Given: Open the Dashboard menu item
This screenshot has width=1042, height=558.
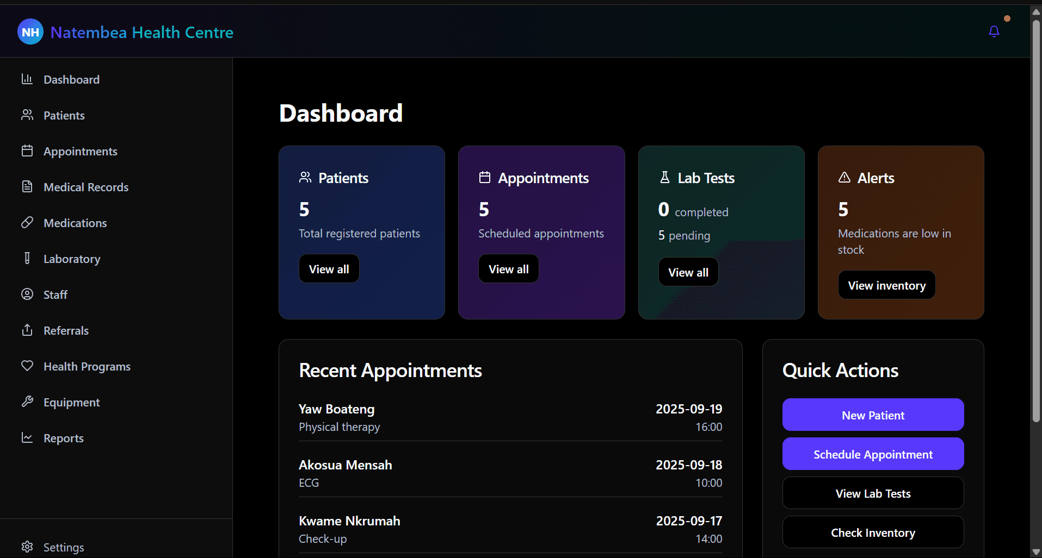Looking at the screenshot, I should (x=116, y=79).
